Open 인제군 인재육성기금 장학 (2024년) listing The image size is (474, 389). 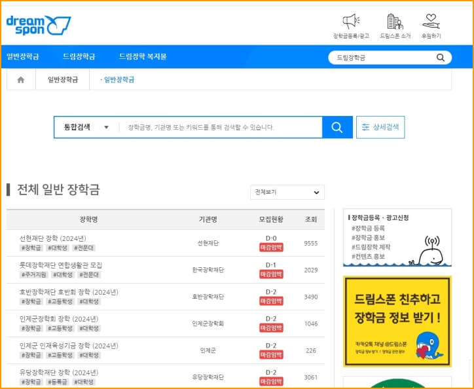coord(69,346)
